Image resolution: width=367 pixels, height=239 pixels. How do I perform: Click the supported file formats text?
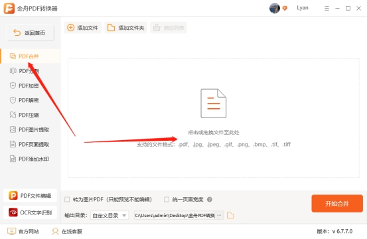(214, 145)
